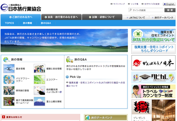
Task: Open the バリアフリーツアー text link
Action: [23, 80]
